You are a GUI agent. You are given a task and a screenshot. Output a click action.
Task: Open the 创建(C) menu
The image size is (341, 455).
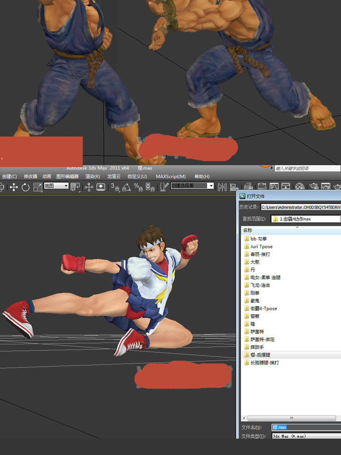click(9, 177)
